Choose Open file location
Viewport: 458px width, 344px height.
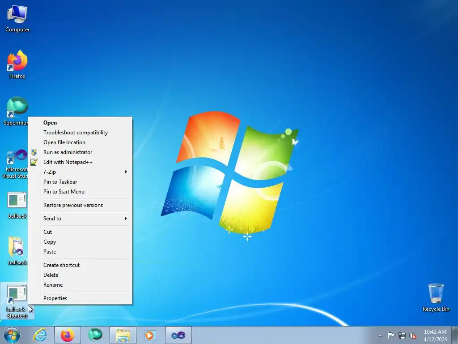[x=81, y=142]
